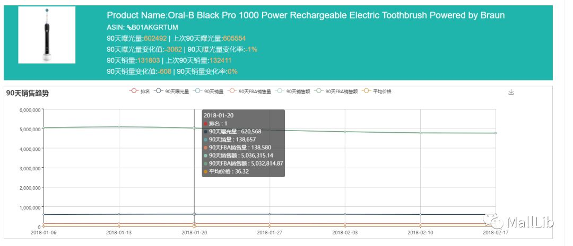Screen dimensions: 573x246
Task: Click the tooltip 90天FBA销售量 : 138,580 row
Action: pyautogui.click(x=238, y=148)
